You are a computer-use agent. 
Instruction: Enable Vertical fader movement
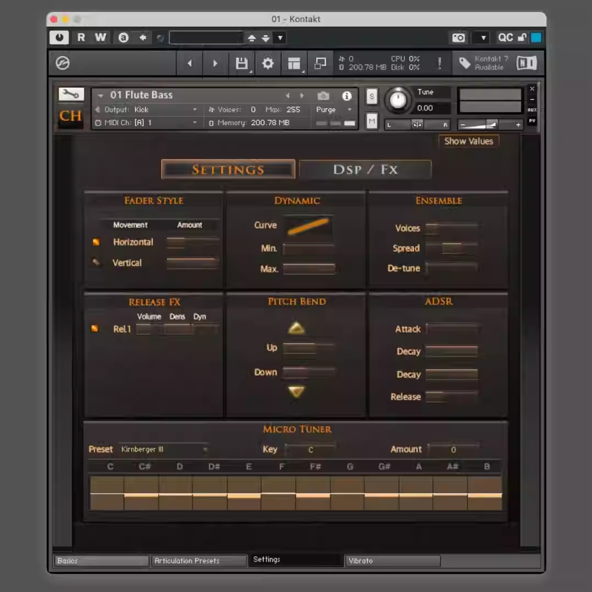point(96,261)
